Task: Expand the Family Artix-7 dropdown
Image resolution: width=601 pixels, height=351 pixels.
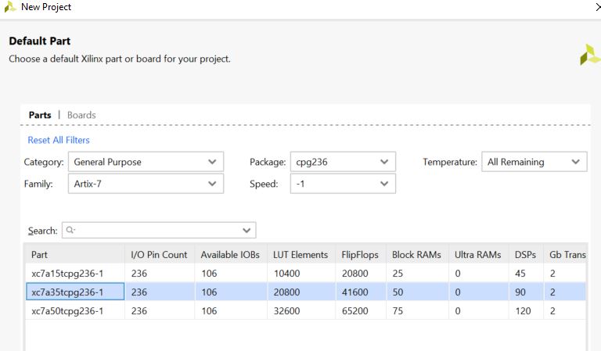Action: coord(146,184)
